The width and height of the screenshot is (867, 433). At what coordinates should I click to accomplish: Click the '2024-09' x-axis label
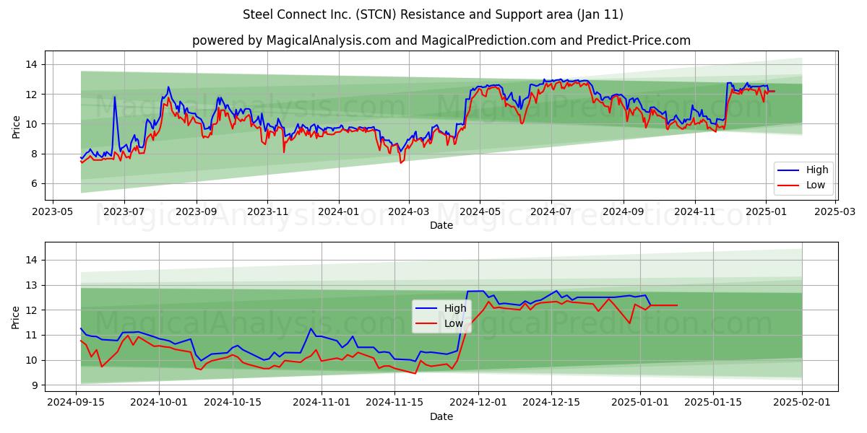(x=624, y=212)
